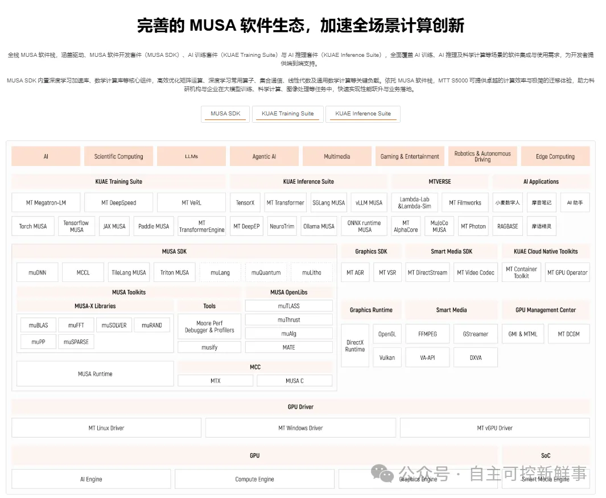Click the Vulkan box

tap(387, 358)
